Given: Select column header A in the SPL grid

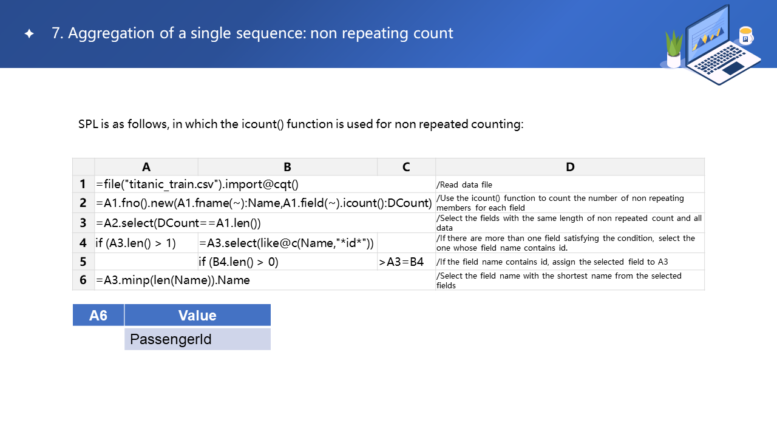Looking at the screenshot, I should tap(146, 167).
